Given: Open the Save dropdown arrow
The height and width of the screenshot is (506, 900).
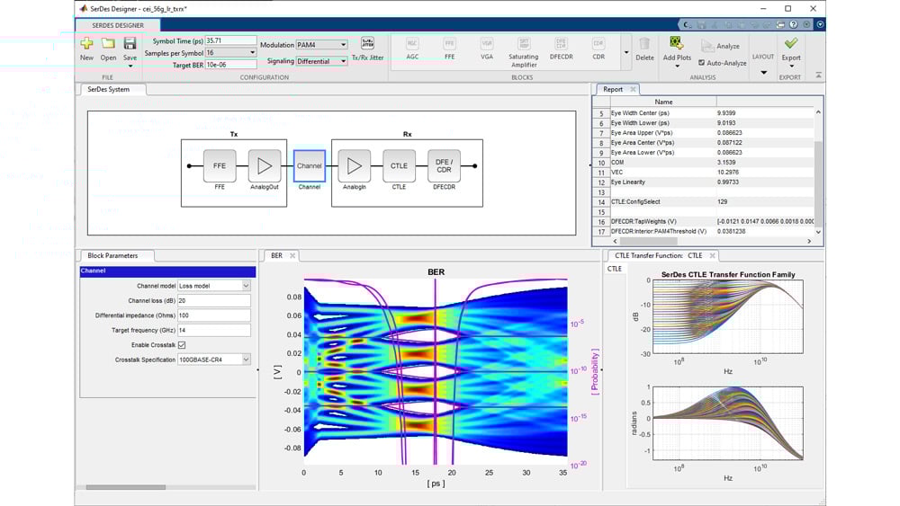Looking at the screenshot, I should pos(130,66).
